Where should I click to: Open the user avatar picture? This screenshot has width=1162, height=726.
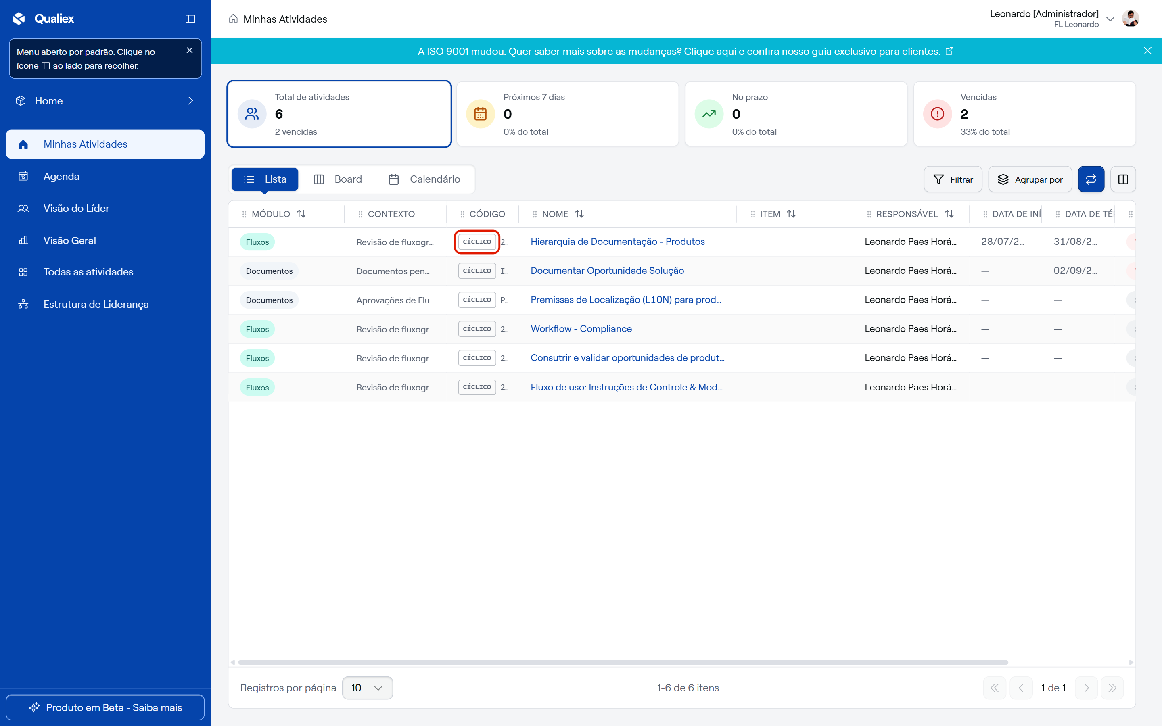point(1131,19)
